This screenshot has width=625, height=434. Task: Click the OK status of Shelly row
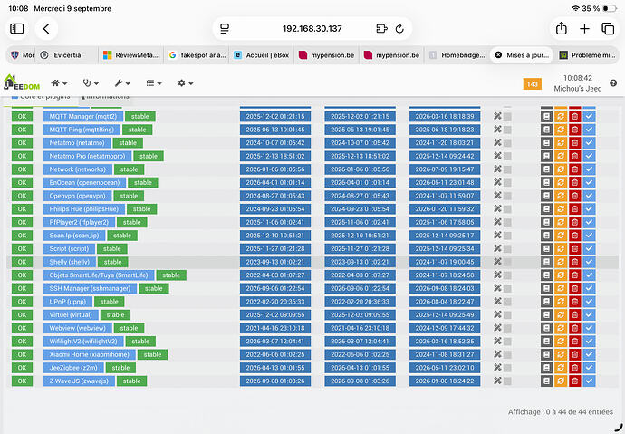pyautogui.click(x=22, y=262)
